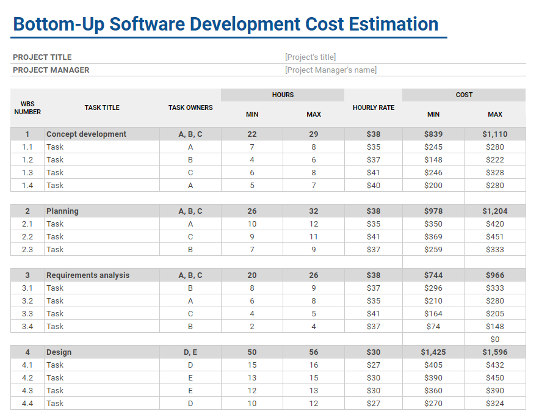Select the $1,596 max cost cell
The image size is (539, 411).
pos(494,352)
